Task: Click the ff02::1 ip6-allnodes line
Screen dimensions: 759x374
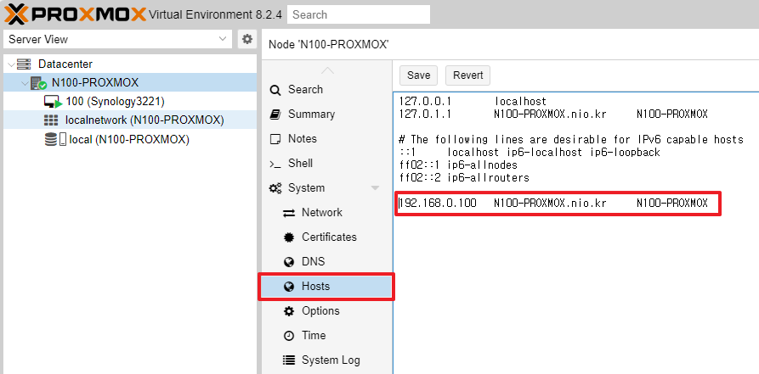Action: [458, 165]
